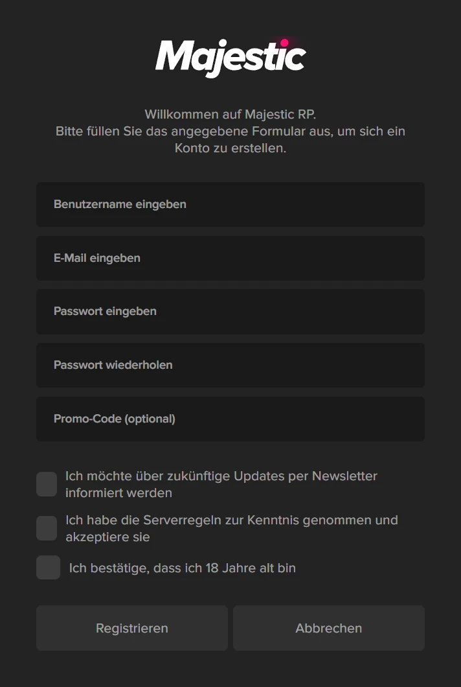Enable the newsletter updates checkbox

tap(47, 484)
